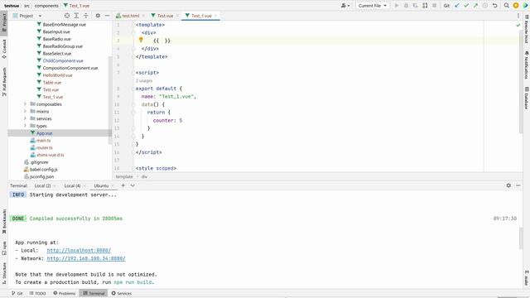The height and width of the screenshot is (298, 530).
Task: Toggle the Database right sidebar button
Action: click(527, 98)
